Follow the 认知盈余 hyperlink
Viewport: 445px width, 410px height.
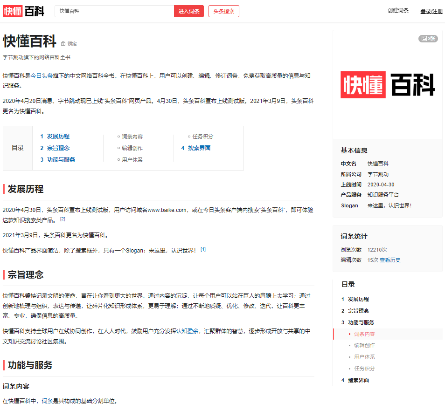188,331
